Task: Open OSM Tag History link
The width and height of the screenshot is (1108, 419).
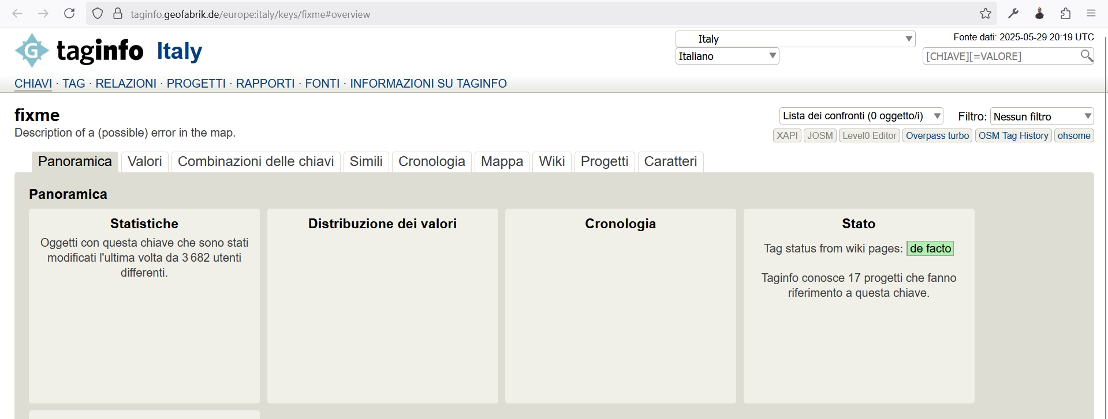Action: pyautogui.click(x=1013, y=135)
